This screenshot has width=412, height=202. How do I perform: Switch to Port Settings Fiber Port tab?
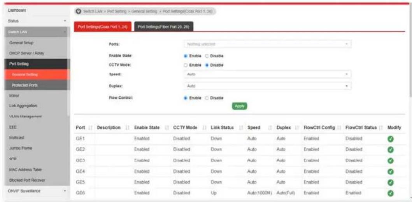point(164,27)
